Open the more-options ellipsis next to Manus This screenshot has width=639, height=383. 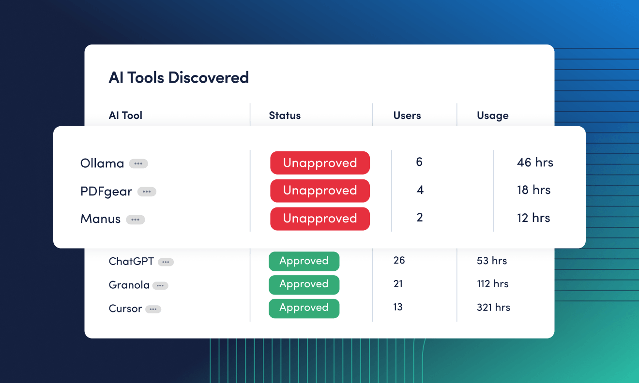136,220
